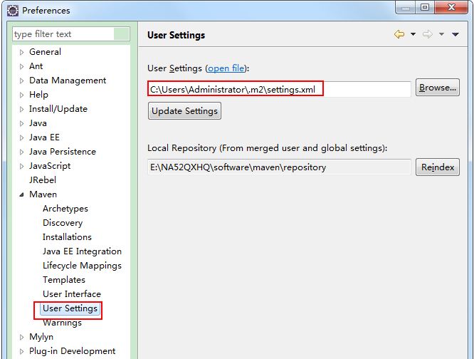Expand the Mylyn tree node

click(21, 337)
